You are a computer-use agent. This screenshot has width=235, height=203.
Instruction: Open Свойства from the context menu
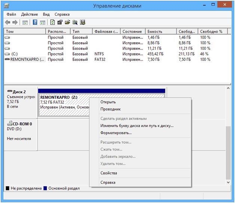pos(109,173)
